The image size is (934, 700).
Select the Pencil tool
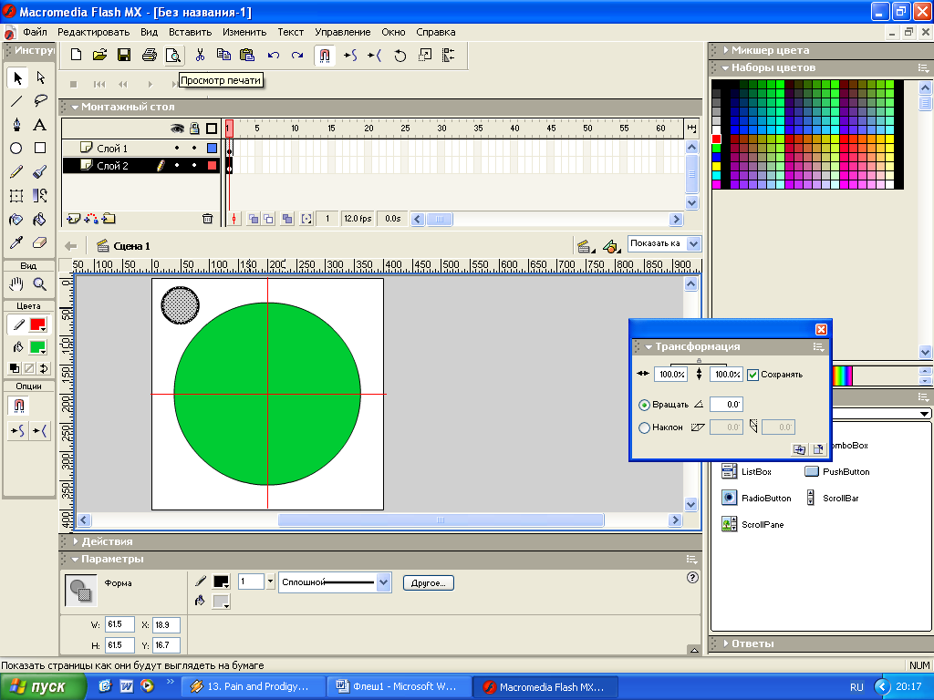tap(16, 172)
